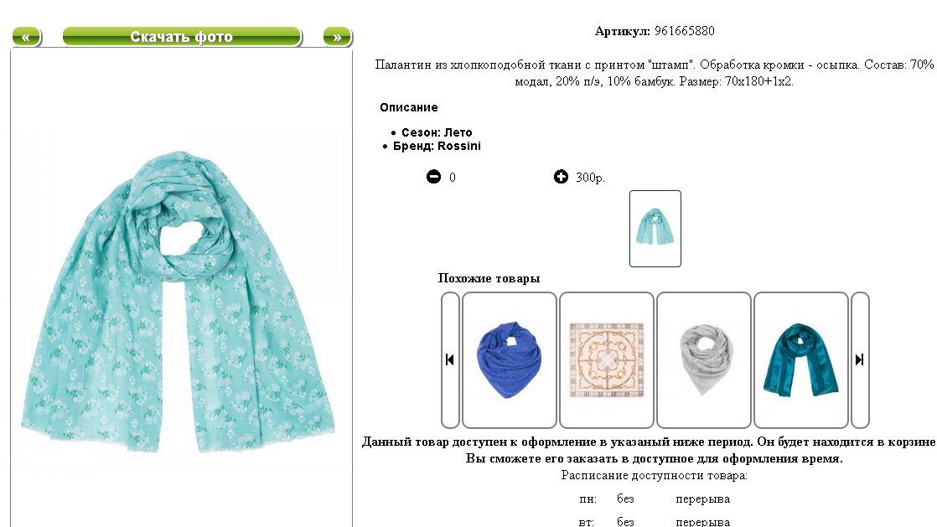Click the next photo » button
The height and width of the screenshot is (527, 937).
[x=338, y=37]
